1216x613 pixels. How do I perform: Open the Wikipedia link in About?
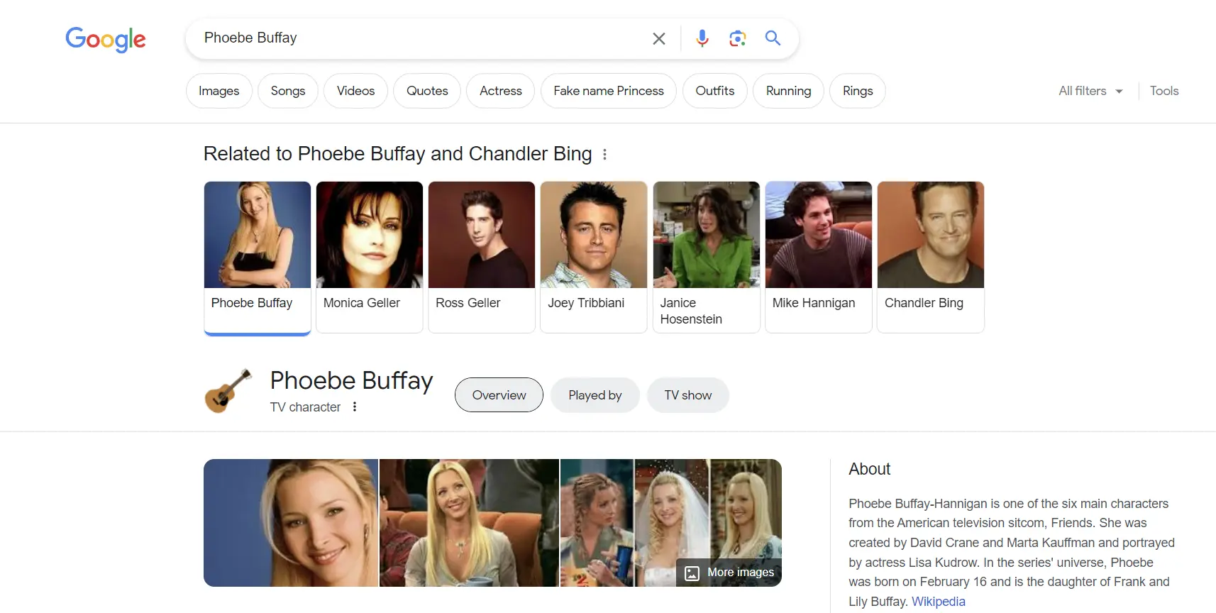[x=938, y=602]
